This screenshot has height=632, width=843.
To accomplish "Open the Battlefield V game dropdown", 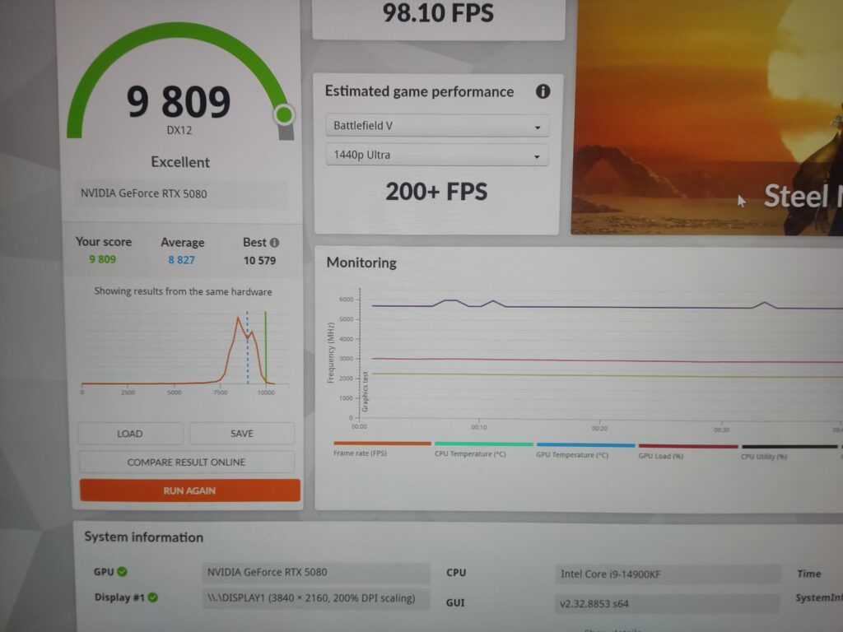I will tap(436, 126).
